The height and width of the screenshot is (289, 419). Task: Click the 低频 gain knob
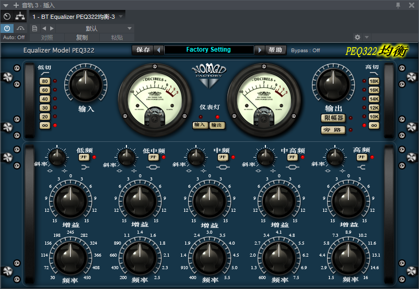tap(71, 201)
